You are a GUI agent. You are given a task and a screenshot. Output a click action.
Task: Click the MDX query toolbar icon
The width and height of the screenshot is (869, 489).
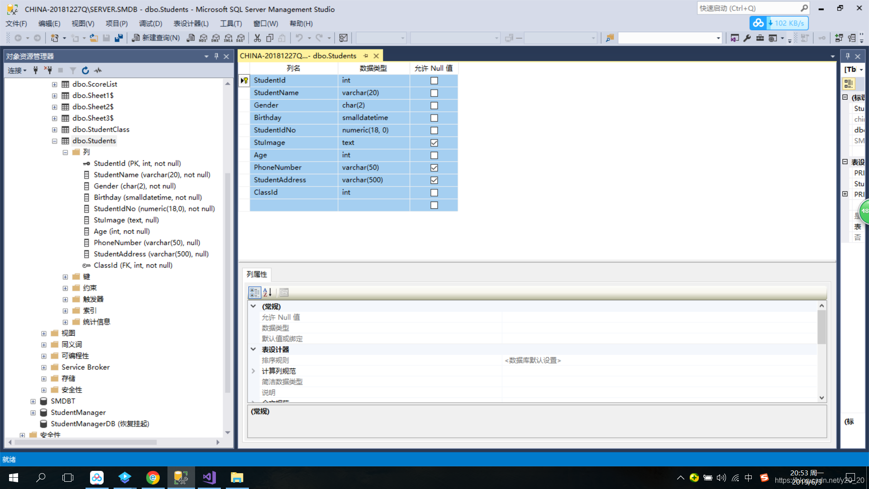(x=203, y=38)
